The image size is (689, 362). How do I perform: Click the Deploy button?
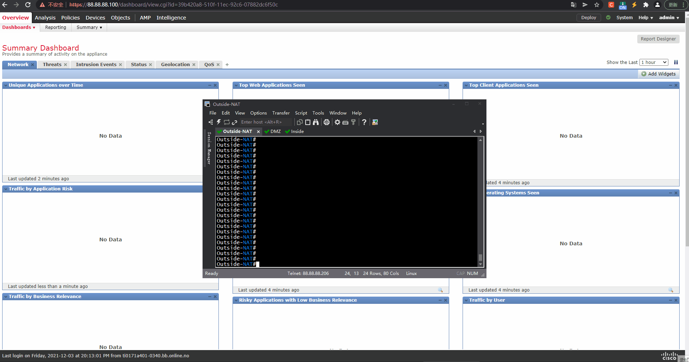point(588,17)
